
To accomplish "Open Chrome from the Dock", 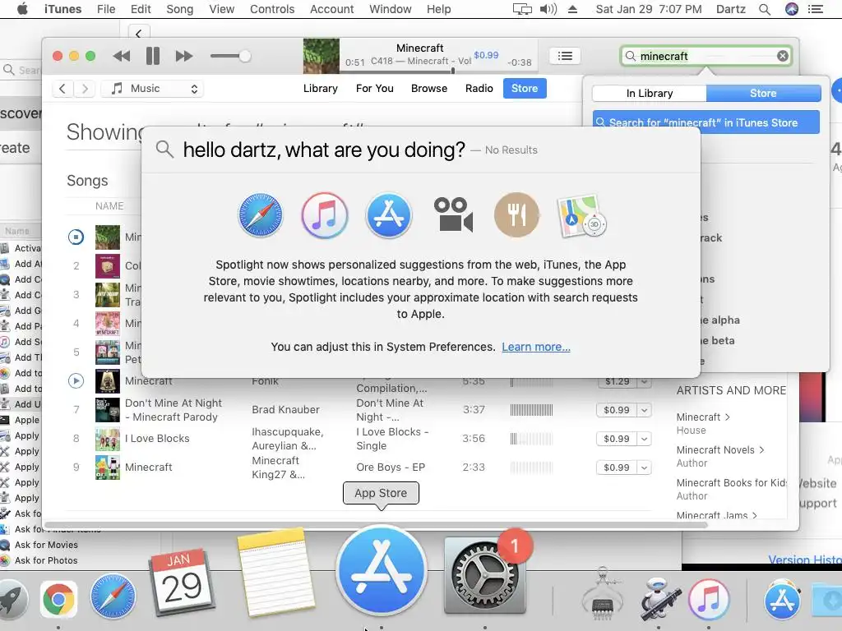I will (58, 598).
